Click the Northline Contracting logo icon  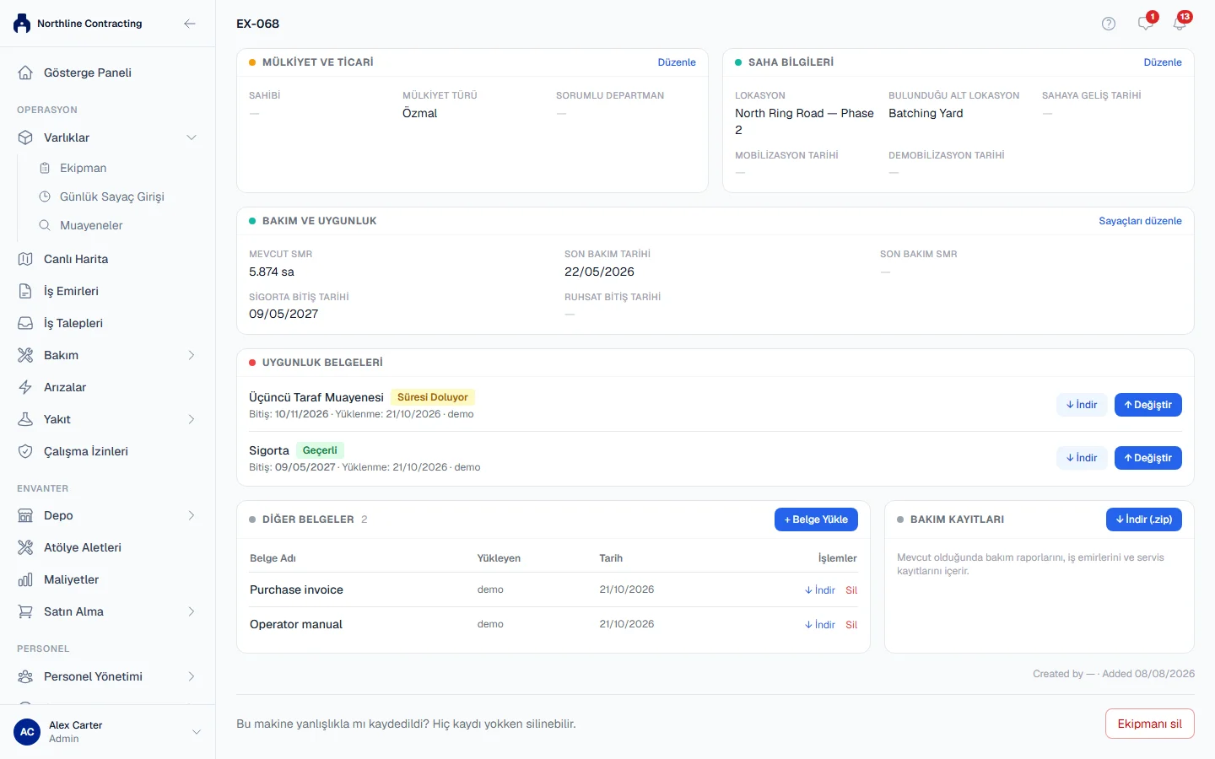(x=22, y=24)
